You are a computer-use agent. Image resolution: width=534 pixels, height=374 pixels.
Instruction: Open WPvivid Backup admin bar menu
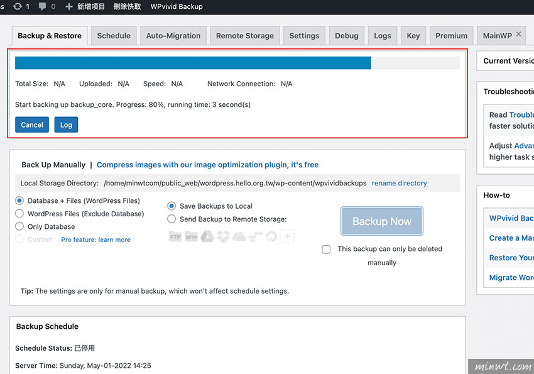(177, 6)
